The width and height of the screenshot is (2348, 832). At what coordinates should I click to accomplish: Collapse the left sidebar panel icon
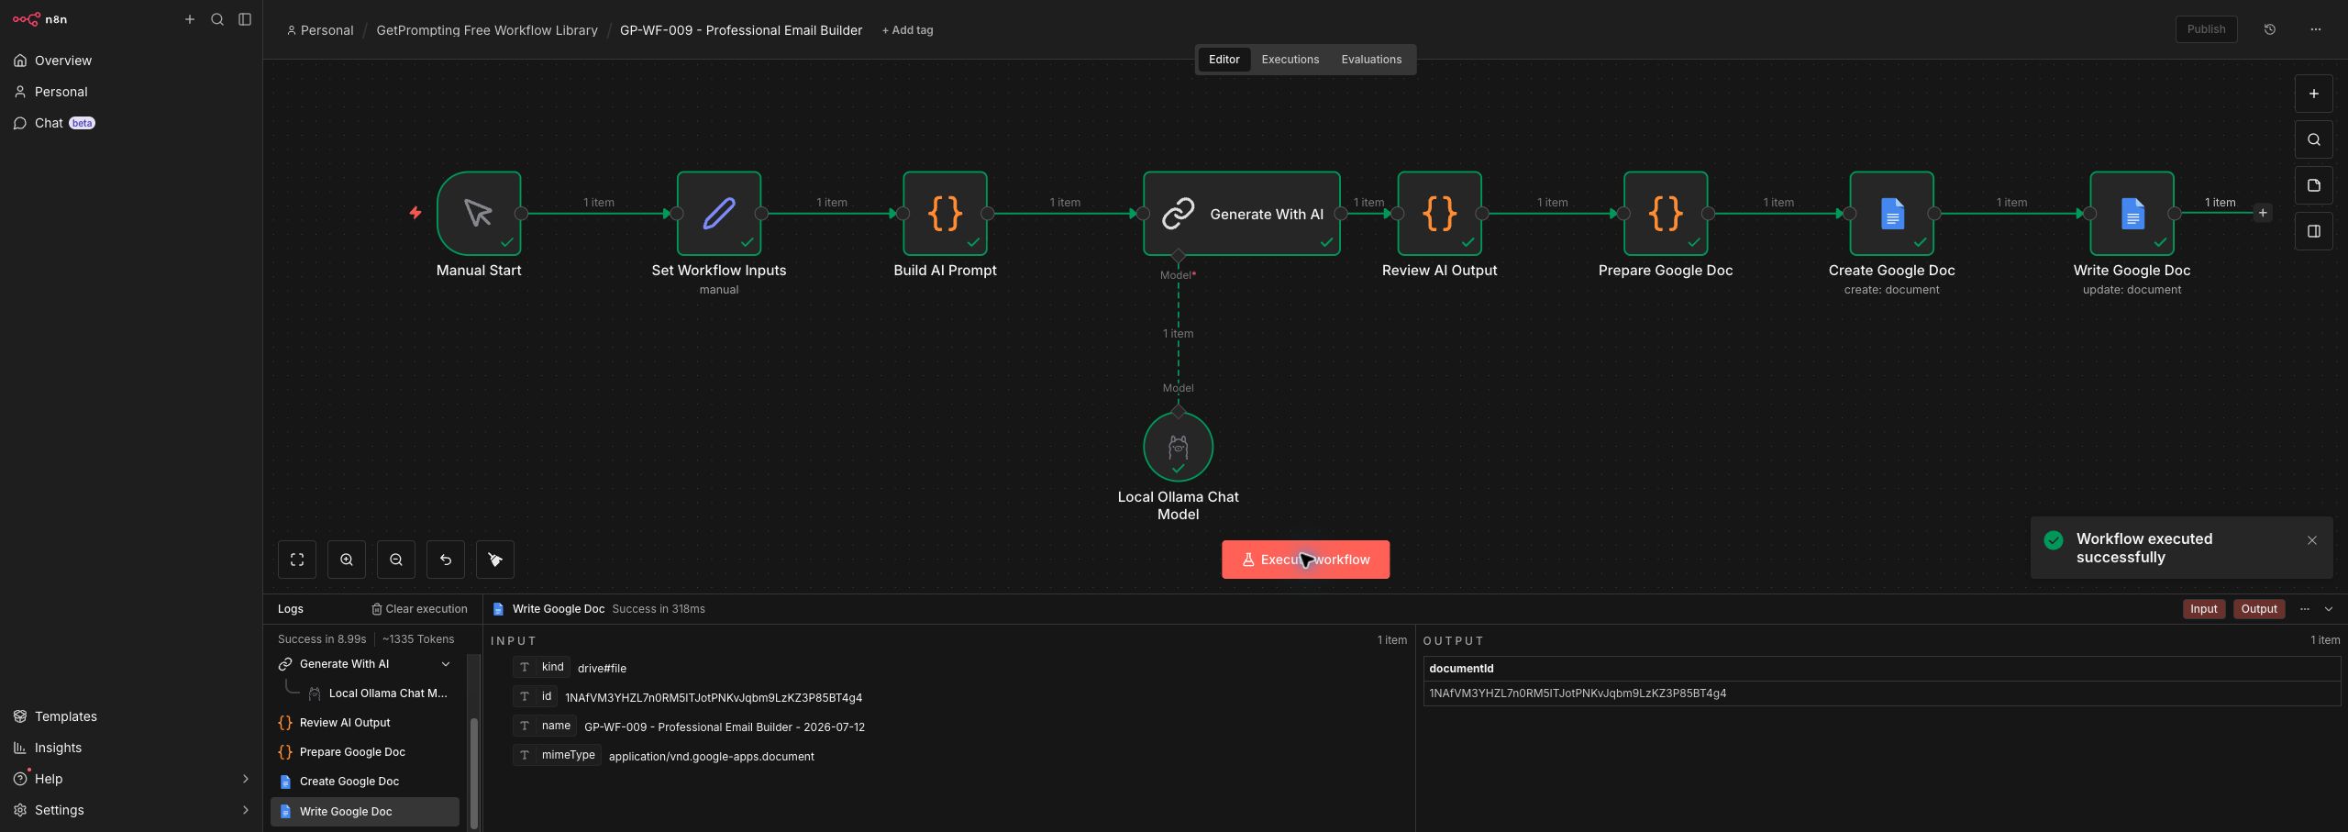[245, 19]
